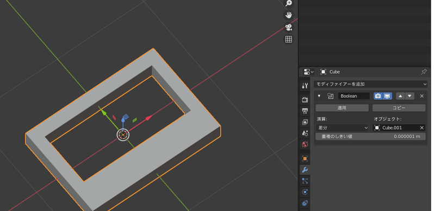Switch perspective/orthographic with the grid icon
The width and height of the screenshot is (435, 211).
pyautogui.click(x=289, y=39)
